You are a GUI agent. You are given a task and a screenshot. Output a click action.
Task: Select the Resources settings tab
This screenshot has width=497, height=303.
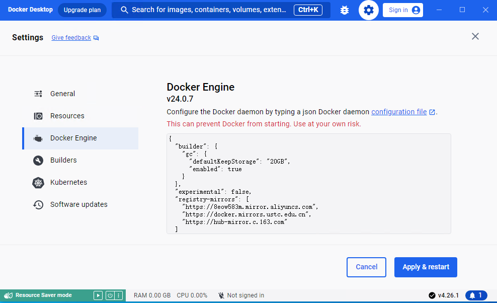pyautogui.click(x=80, y=116)
